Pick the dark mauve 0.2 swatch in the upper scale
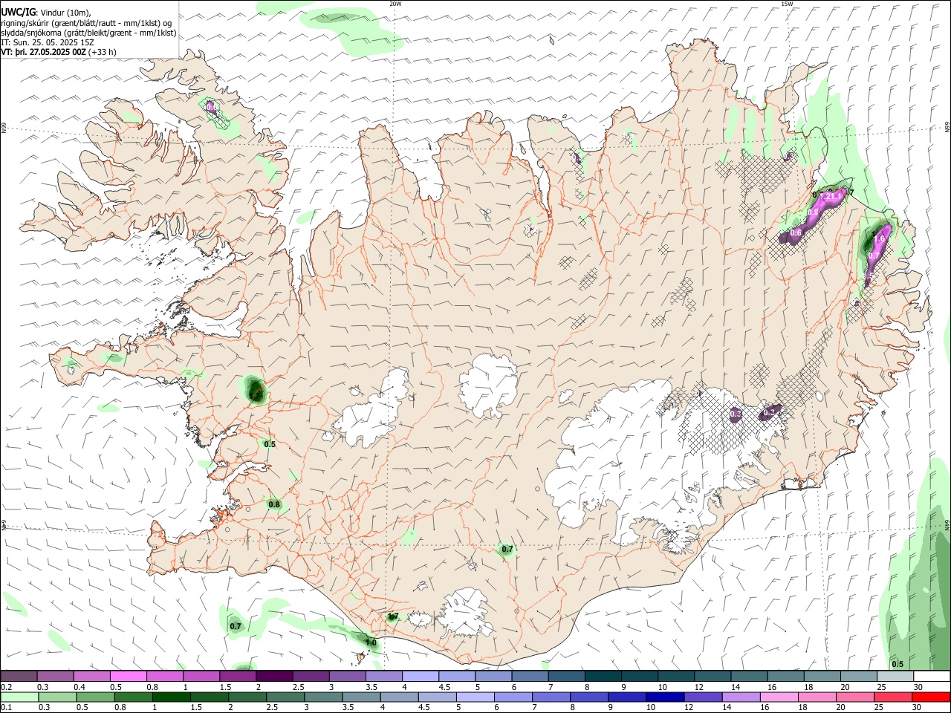951x713 pixels. tap(19, 676)
